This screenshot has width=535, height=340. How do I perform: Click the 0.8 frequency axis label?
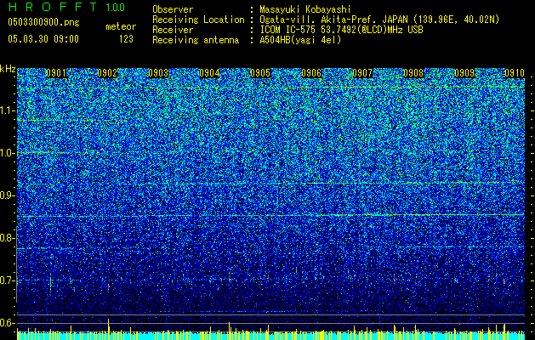point(7,238)
